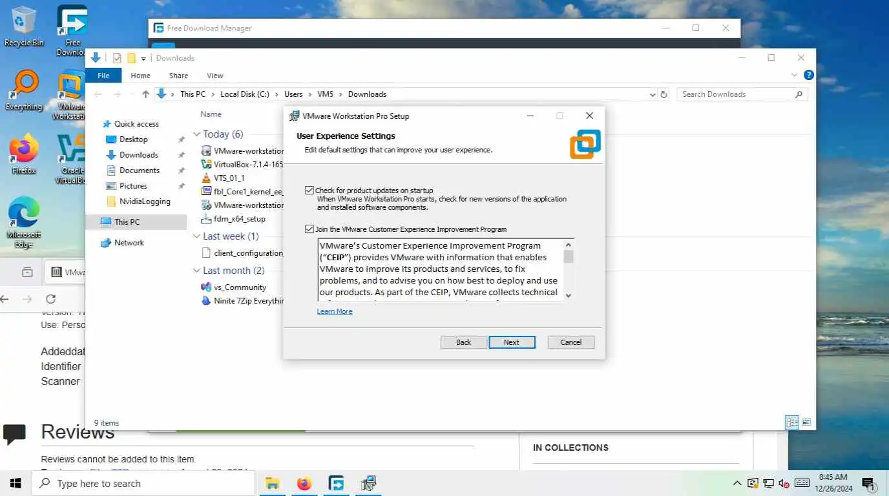
Task: Collapse the Last week group
Action: (197, 236)
